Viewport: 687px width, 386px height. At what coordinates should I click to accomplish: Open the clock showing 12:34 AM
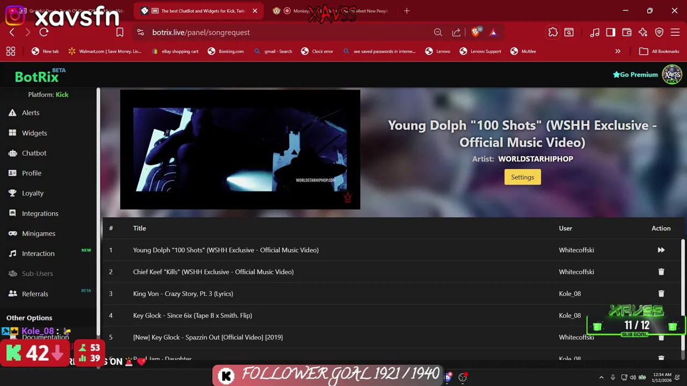[662, 377]
